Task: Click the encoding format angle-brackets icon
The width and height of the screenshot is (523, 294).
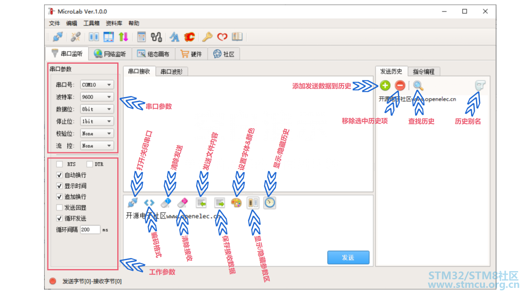Action: tap(149, 203)
